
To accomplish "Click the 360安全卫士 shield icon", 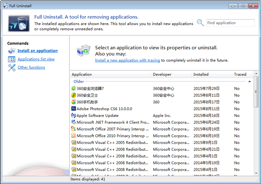I will click(x=74, y=95).
